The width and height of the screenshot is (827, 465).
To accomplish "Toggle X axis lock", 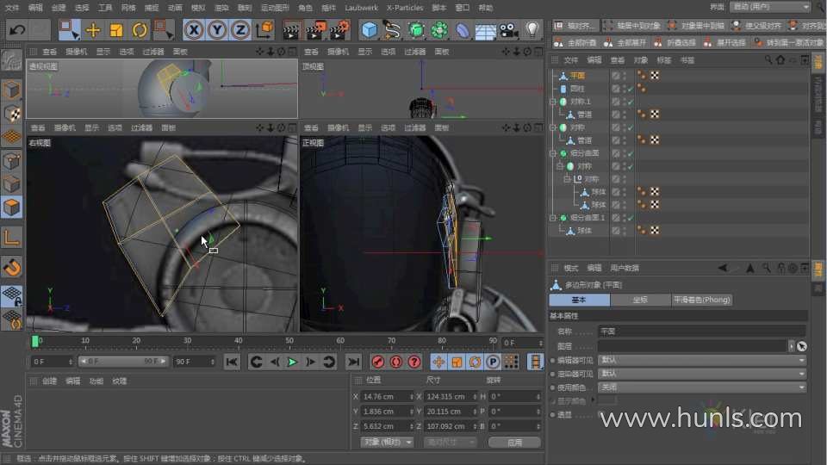I will coord(194,29).
